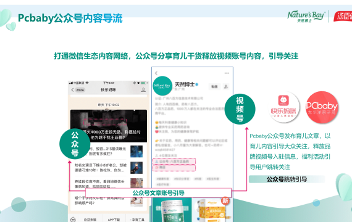Tap the back chevron beside the 2024 badge

(x=72, y=90)
